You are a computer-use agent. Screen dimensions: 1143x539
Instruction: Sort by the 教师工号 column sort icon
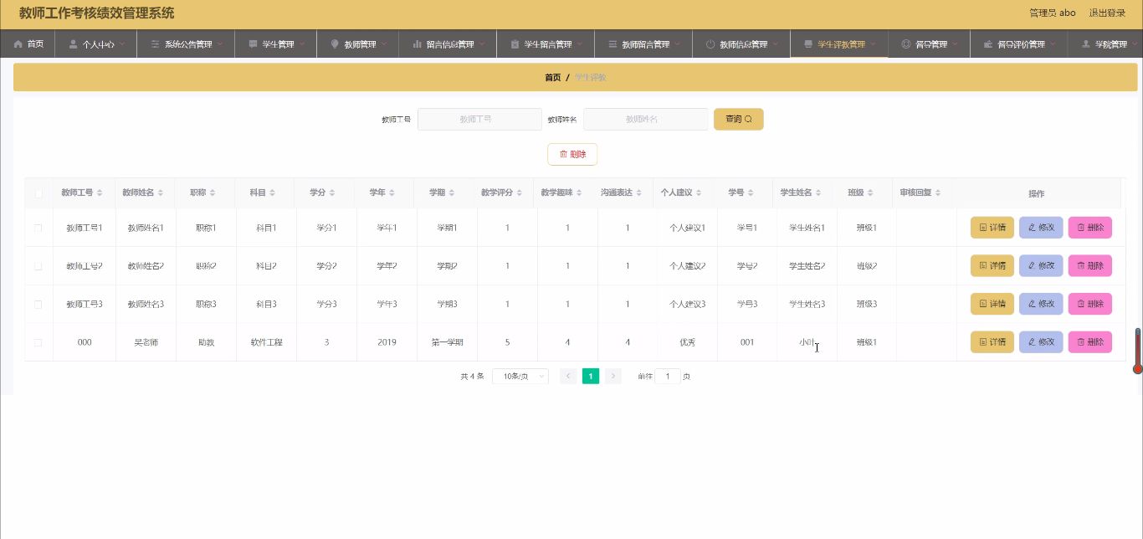[100, 193]
